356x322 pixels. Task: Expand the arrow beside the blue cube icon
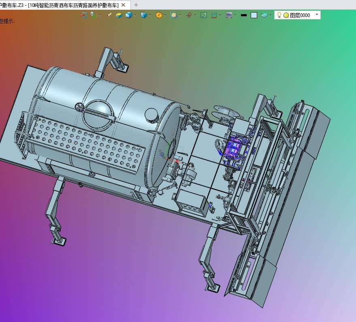[135, 15]
